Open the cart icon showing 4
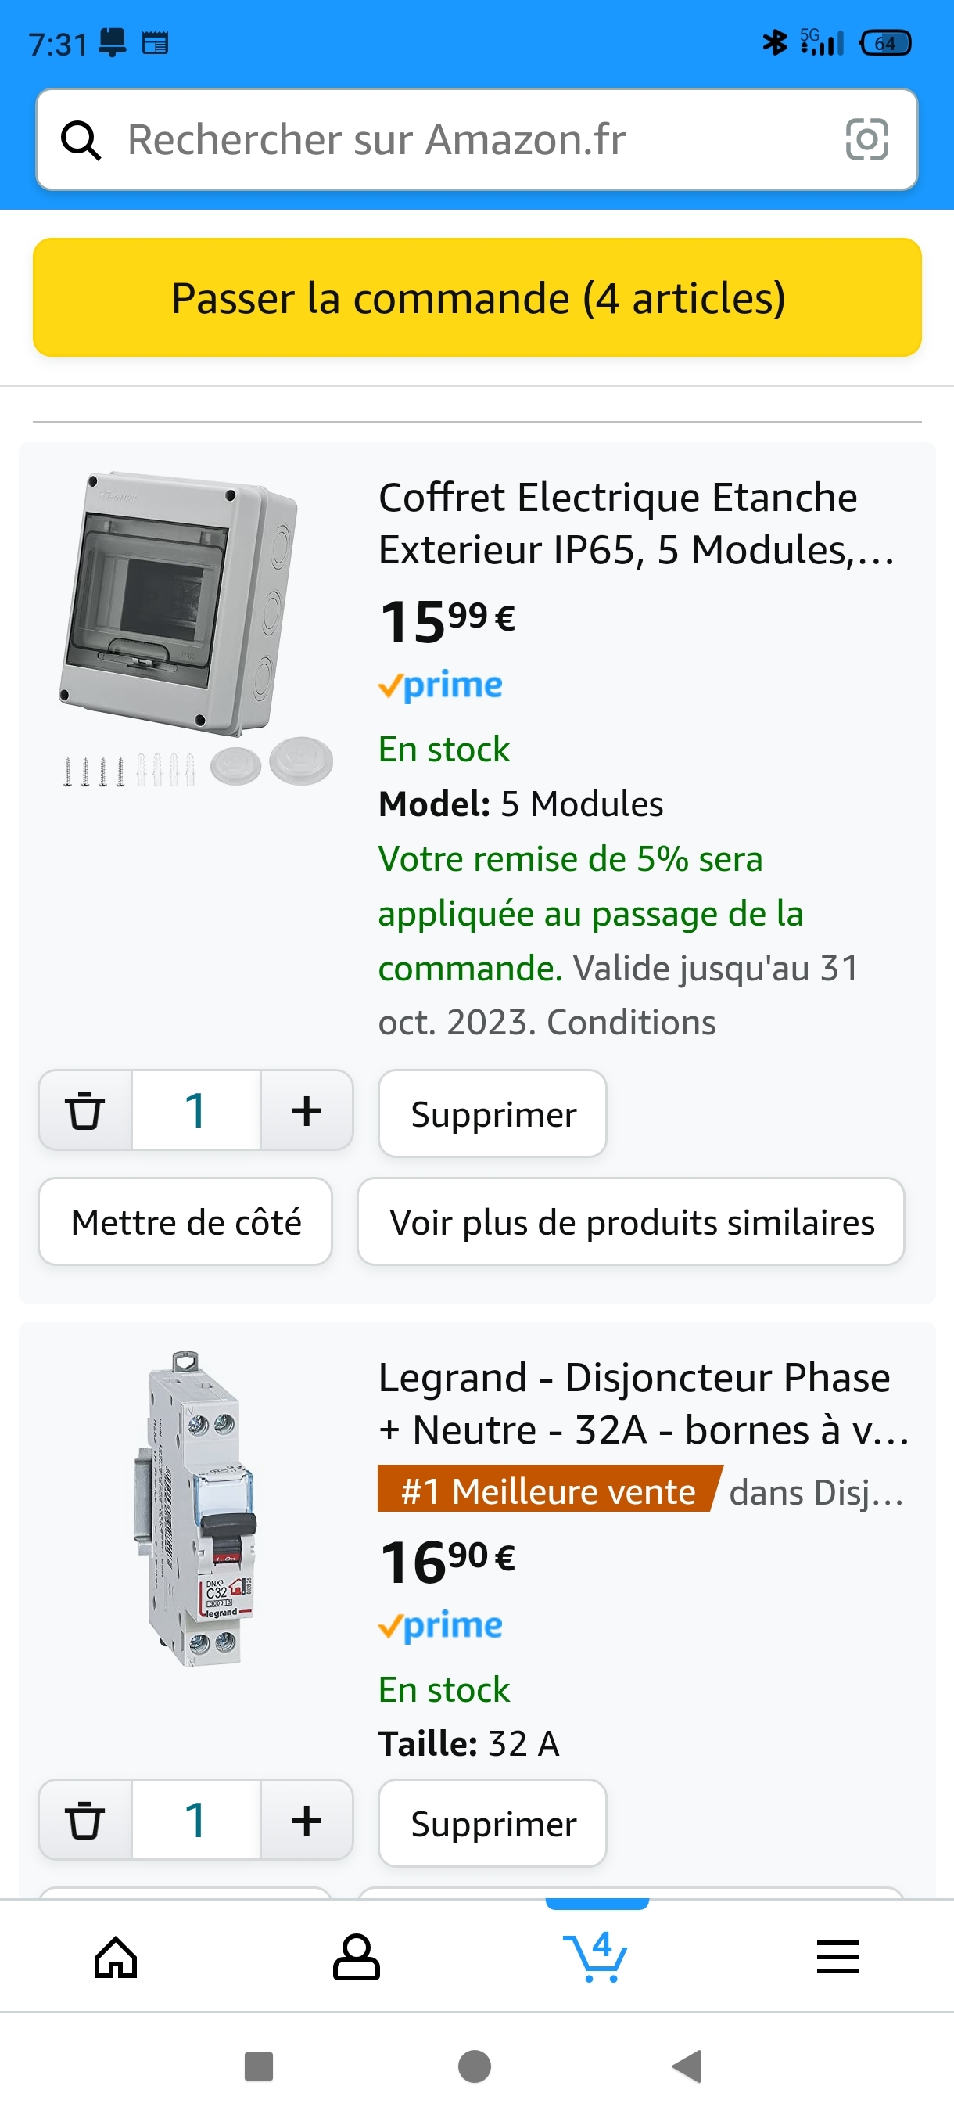 tap(596, 1957)
